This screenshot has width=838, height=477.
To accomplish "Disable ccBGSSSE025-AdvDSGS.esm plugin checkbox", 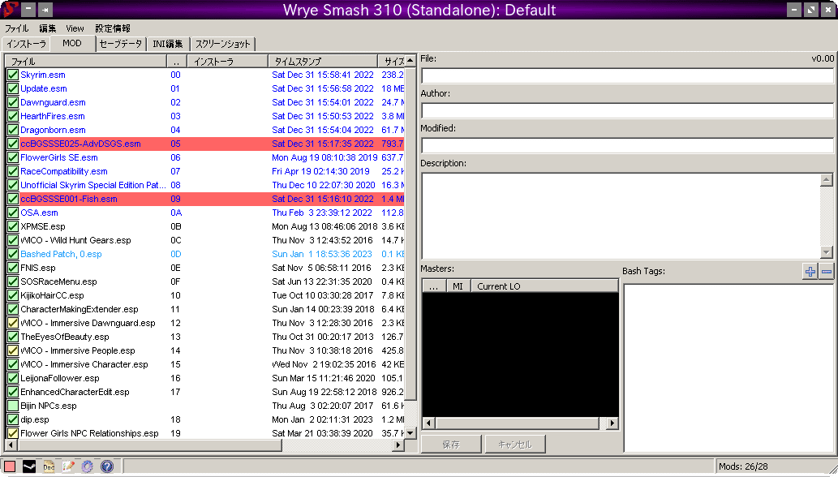I will (13, 144).
